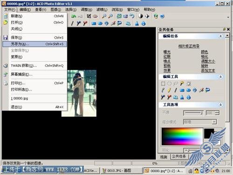Select the blue rectangle tool in toolbar row
233x175 pixels.
coord(94,23)
